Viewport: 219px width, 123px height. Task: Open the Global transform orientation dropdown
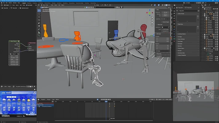point(97,5)
